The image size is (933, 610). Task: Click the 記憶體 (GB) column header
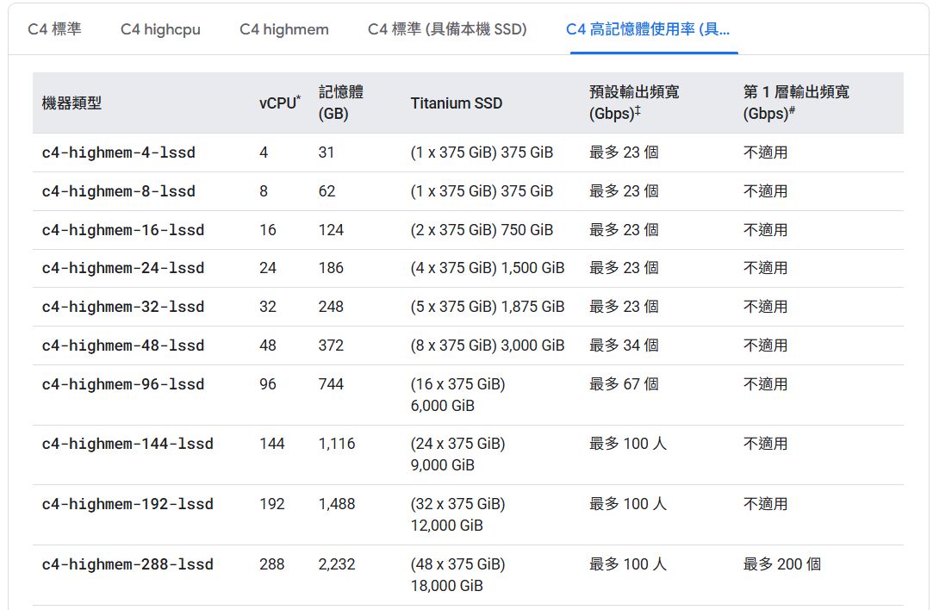341,103
